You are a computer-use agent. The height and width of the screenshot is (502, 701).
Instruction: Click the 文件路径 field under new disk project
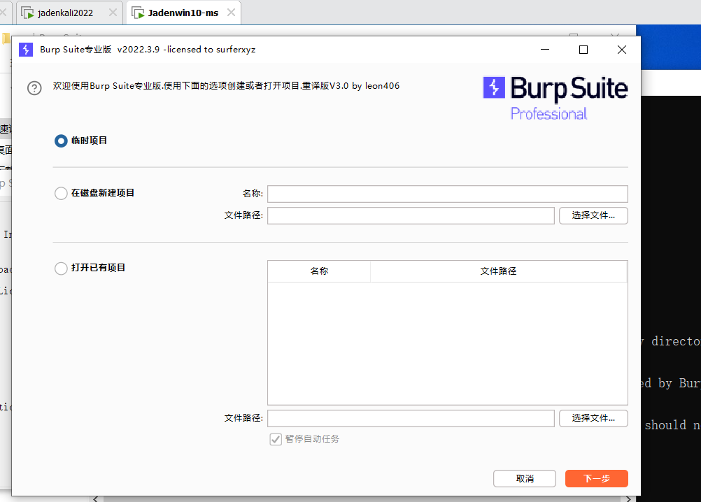click(411, 215)
